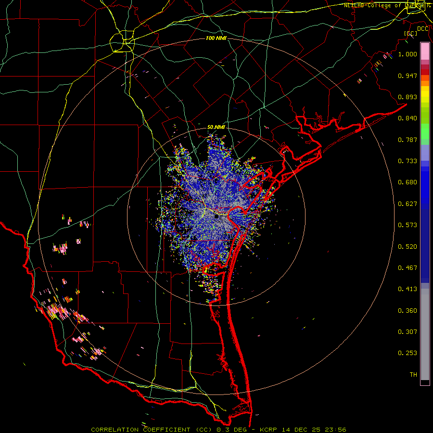The image size is (433, 433).
Task: Select the 0.520 scale value
Action: [408, 247]
